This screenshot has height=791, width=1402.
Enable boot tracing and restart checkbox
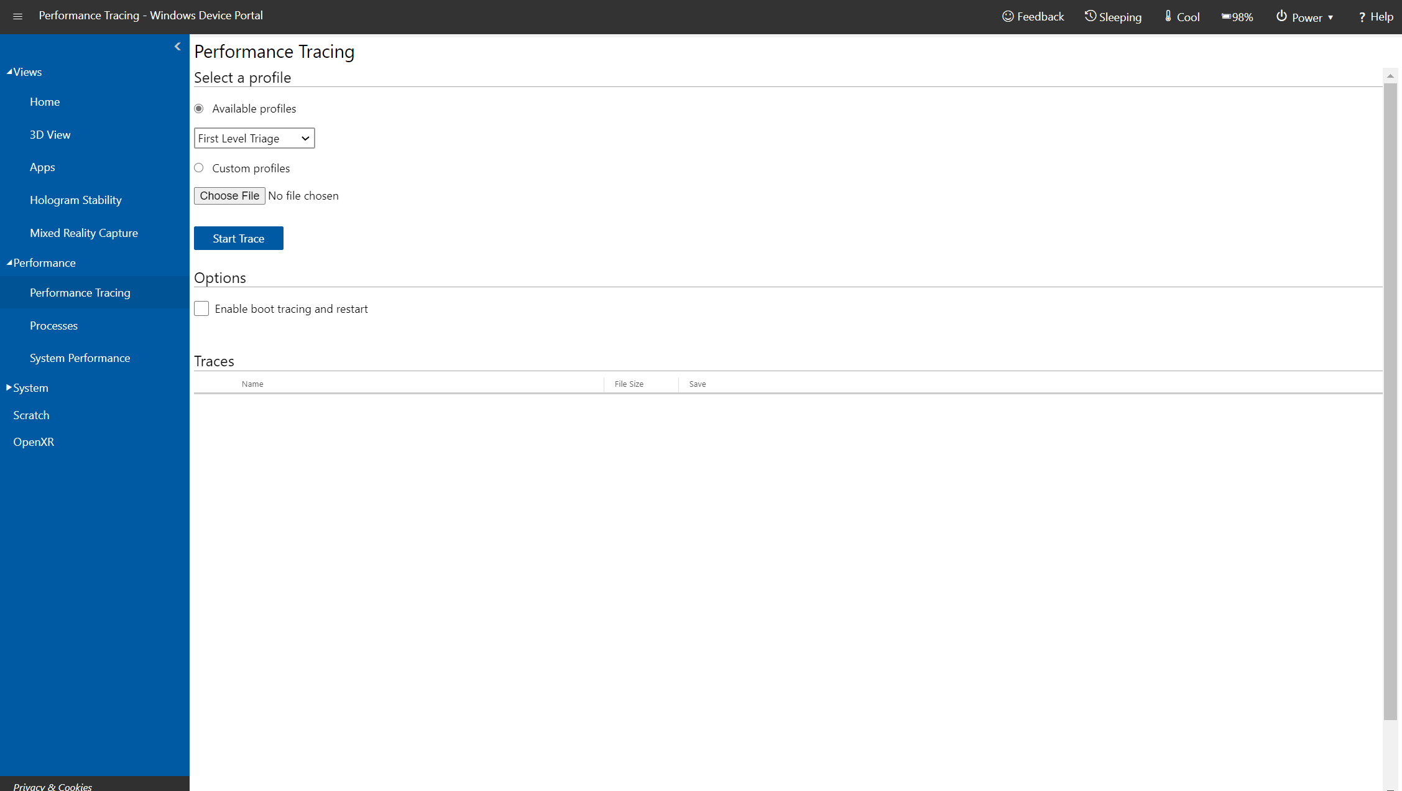point(201,308)
